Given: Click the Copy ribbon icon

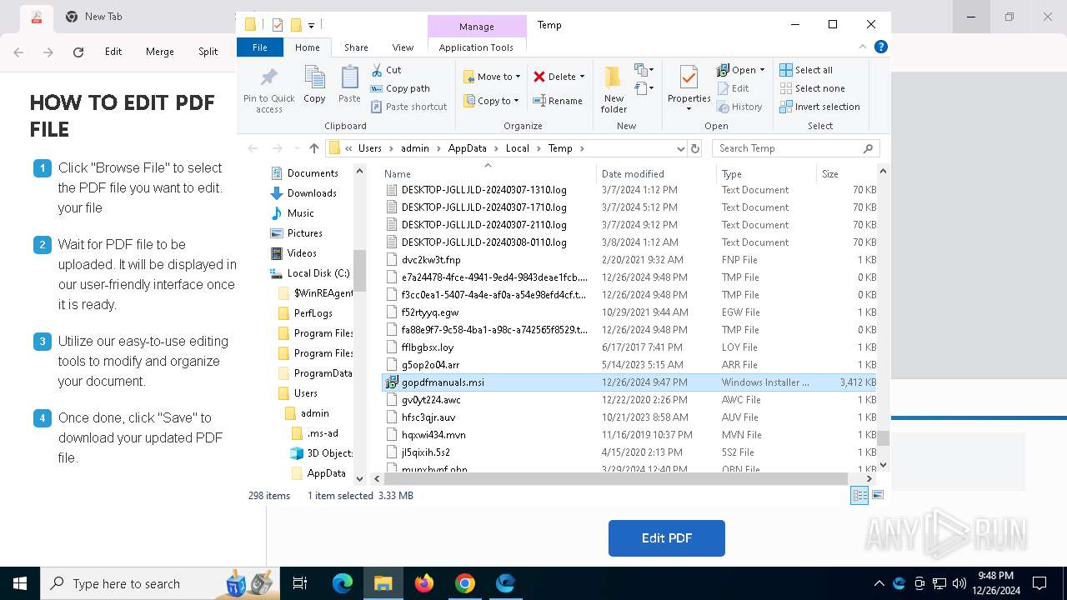Looking at the screenshot, I should (314, 84).
